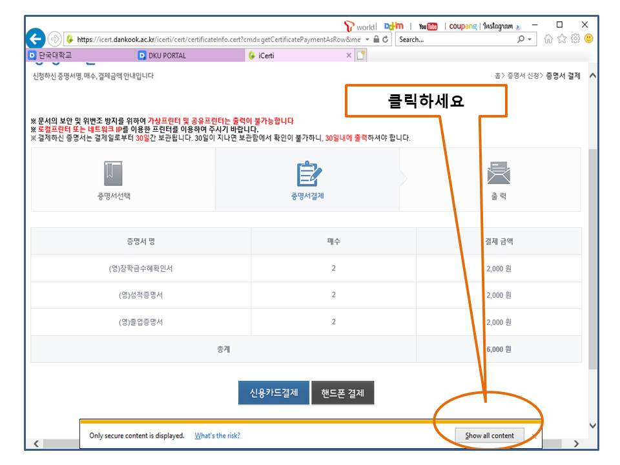Close the iCerti tab
Screen dimensions: 620x465
[349, 56]
